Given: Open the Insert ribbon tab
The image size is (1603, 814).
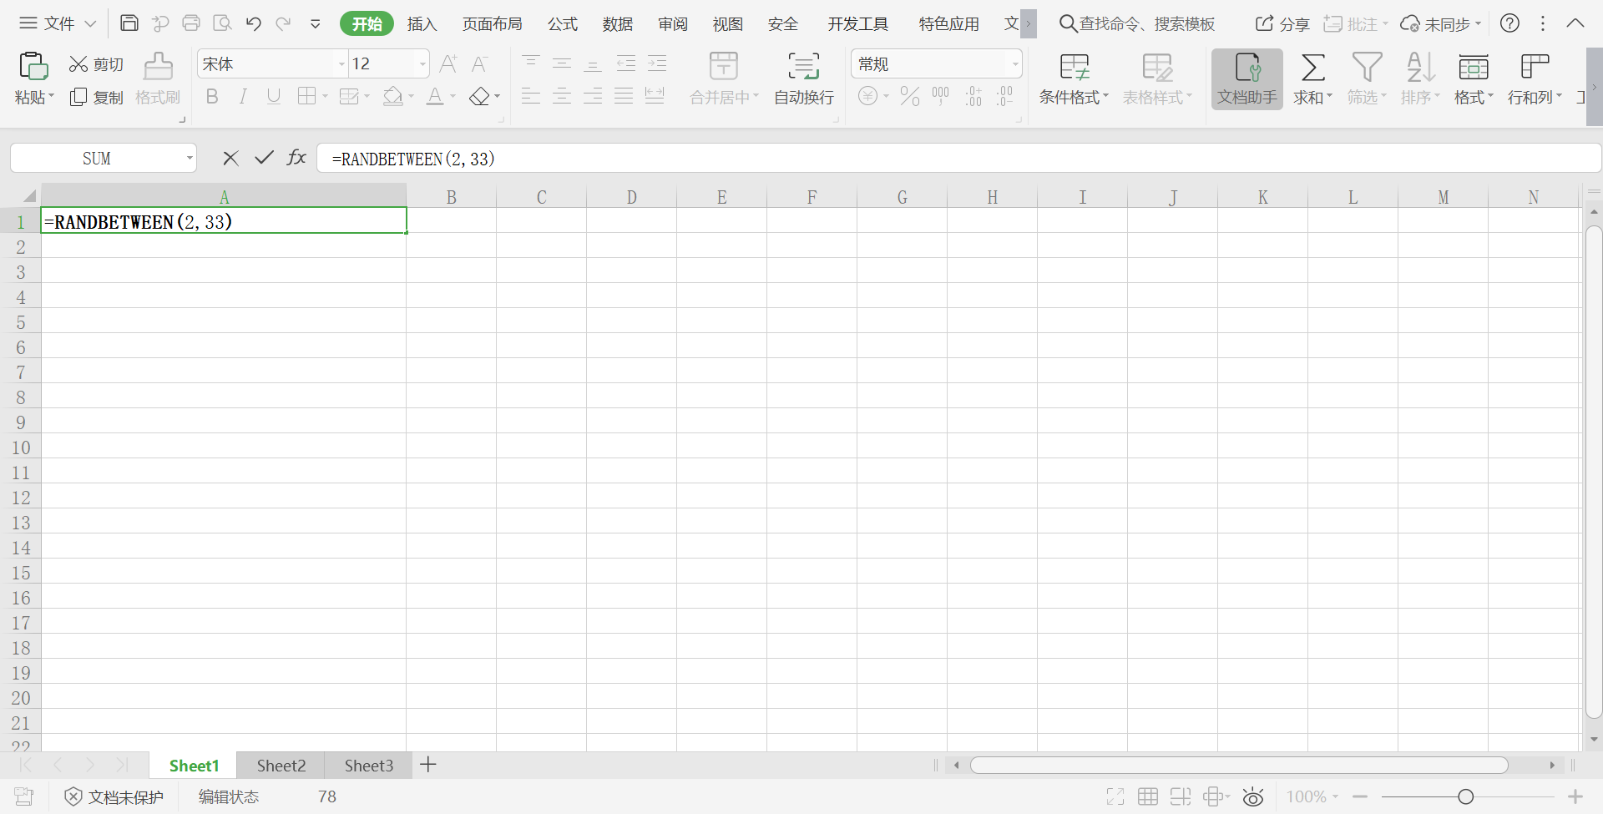Looking at the screenshot, I should (x=422, y=24).
